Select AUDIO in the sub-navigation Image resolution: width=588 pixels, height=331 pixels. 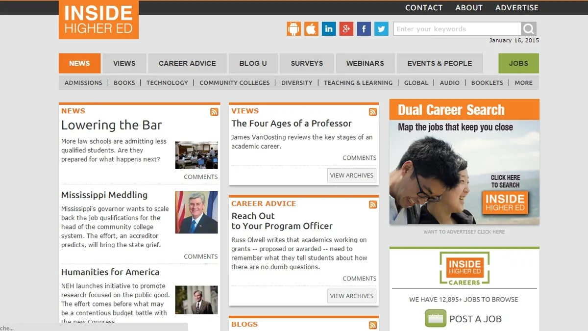click(x=450, y=83)
